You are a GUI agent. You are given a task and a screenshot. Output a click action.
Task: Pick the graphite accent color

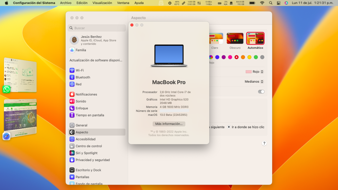tap(262, 57)
